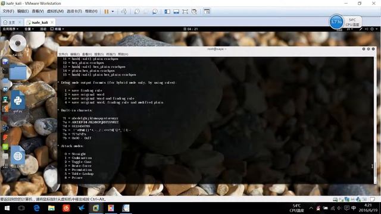Open terminal 文件(F) menu
Screen dimensions: 381x214
click(x=63, y=54)
